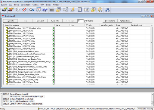Open the Coding menu
The image size is (154, 110).
click(x=35, y=5)
